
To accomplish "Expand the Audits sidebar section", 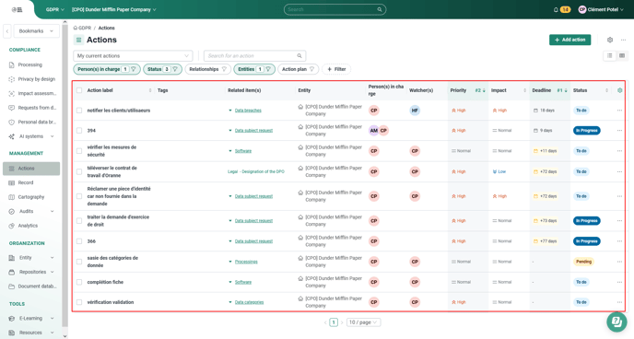I will pyautogui.click(x=31, y=211).
